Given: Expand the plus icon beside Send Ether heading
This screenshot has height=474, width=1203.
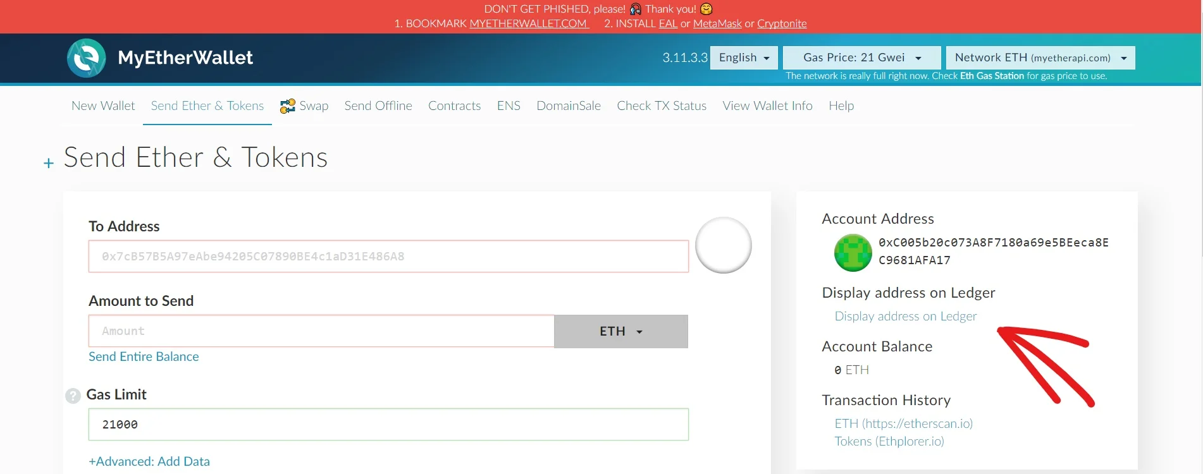Looking at the screenshot, I should tap(49, 164).
